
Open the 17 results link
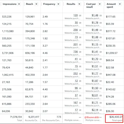[x=76, y=110]
